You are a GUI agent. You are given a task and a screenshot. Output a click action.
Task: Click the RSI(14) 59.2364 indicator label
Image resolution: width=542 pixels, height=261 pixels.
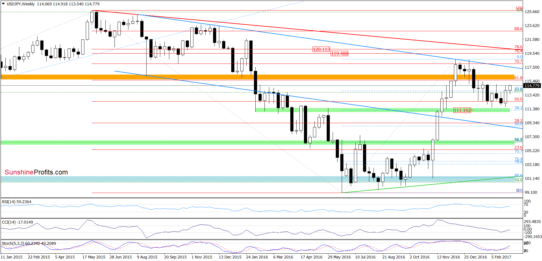point(16,202)
